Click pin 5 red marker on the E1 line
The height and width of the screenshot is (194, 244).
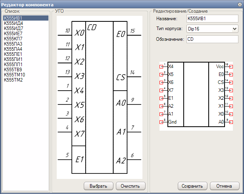161,98
